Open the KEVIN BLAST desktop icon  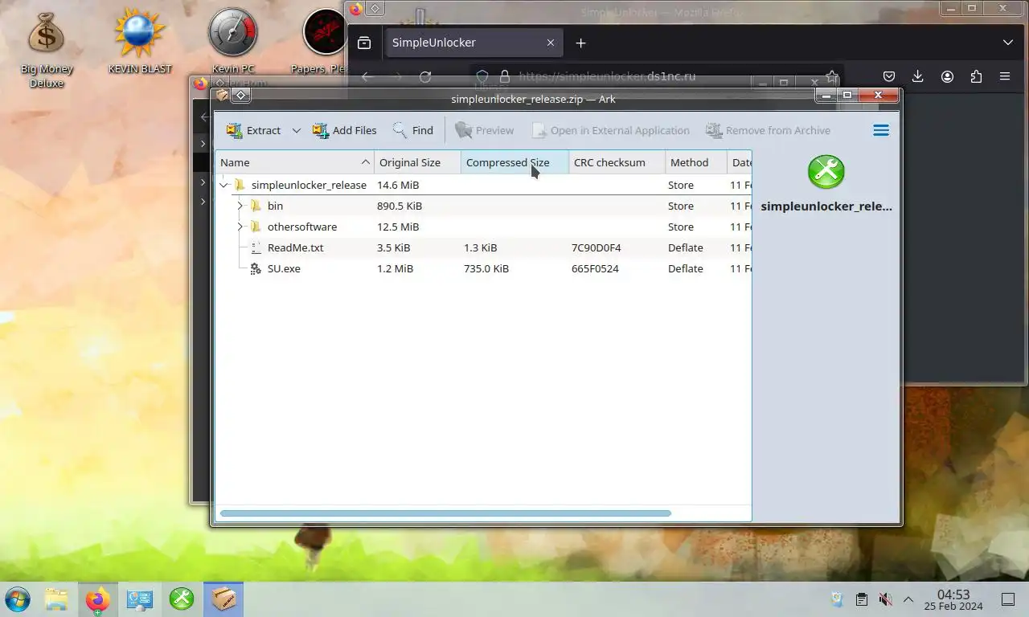(x=140, y=42)
